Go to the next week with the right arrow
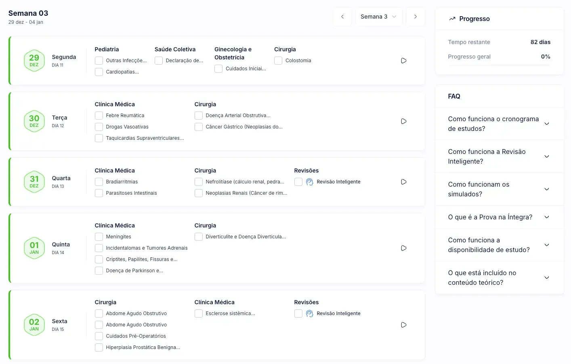571x364 pixels. click(416, 17)
